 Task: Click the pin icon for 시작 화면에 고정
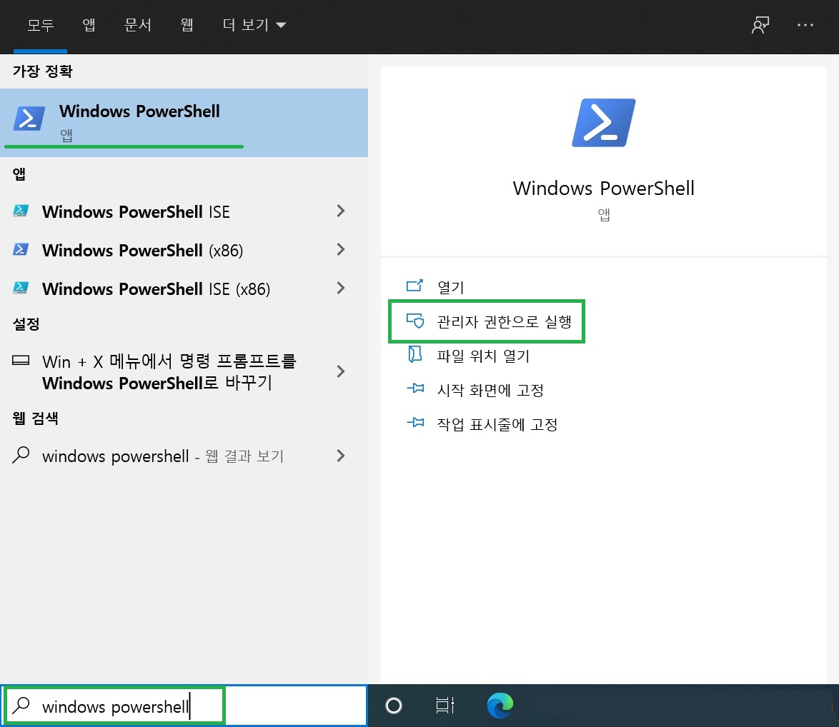point(415,388)
